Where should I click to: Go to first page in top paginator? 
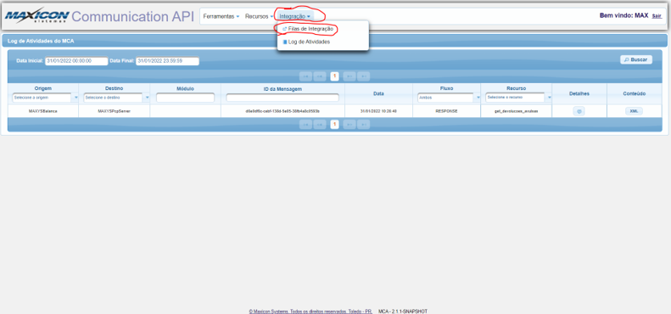(305, 76)
